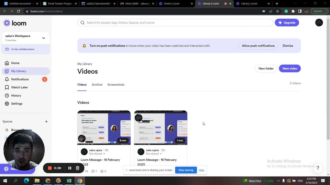Open the 1 min video thumbnail
This screenshot has height=185, width=330.
pos(161,128)
